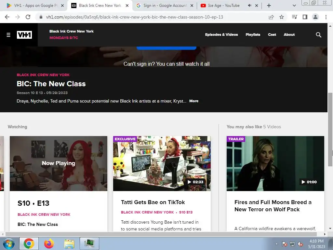Play the Wolf Pack trailer thumbnail
The height and width of the screenshot is (250, 333).
pos(275,163)
